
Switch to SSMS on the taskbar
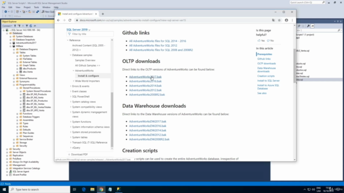coord(119,189)
